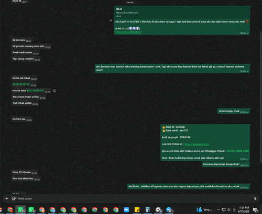The height and width of the screenshot is (214, 262).
Task: Select 'aku beneran mau bantuin kaka' message
Action: (x=172, y=68)
